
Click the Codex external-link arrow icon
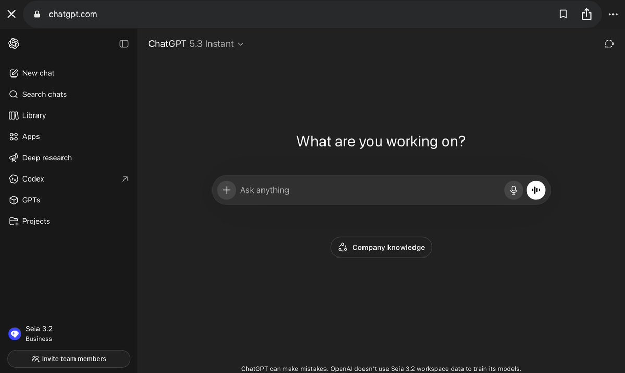(124, 179)
